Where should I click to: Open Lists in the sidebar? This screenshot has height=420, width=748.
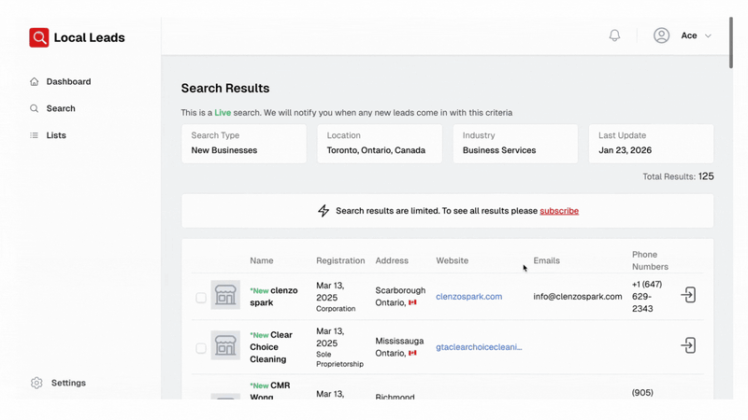click(x=56, y=135)
